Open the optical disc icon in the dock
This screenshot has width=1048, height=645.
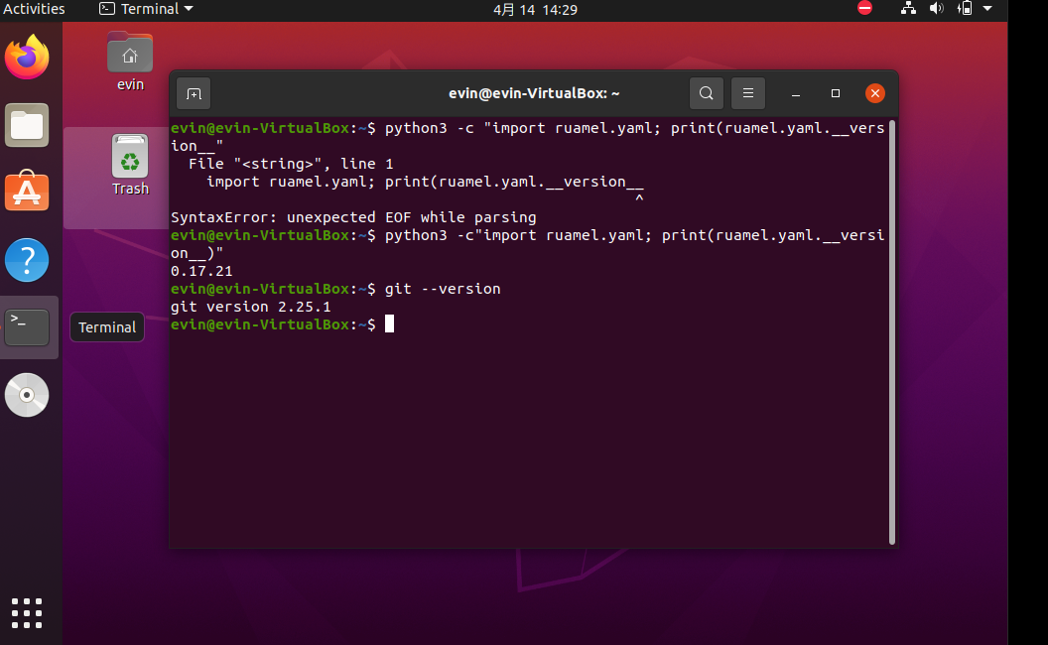(x=27, y=395)
